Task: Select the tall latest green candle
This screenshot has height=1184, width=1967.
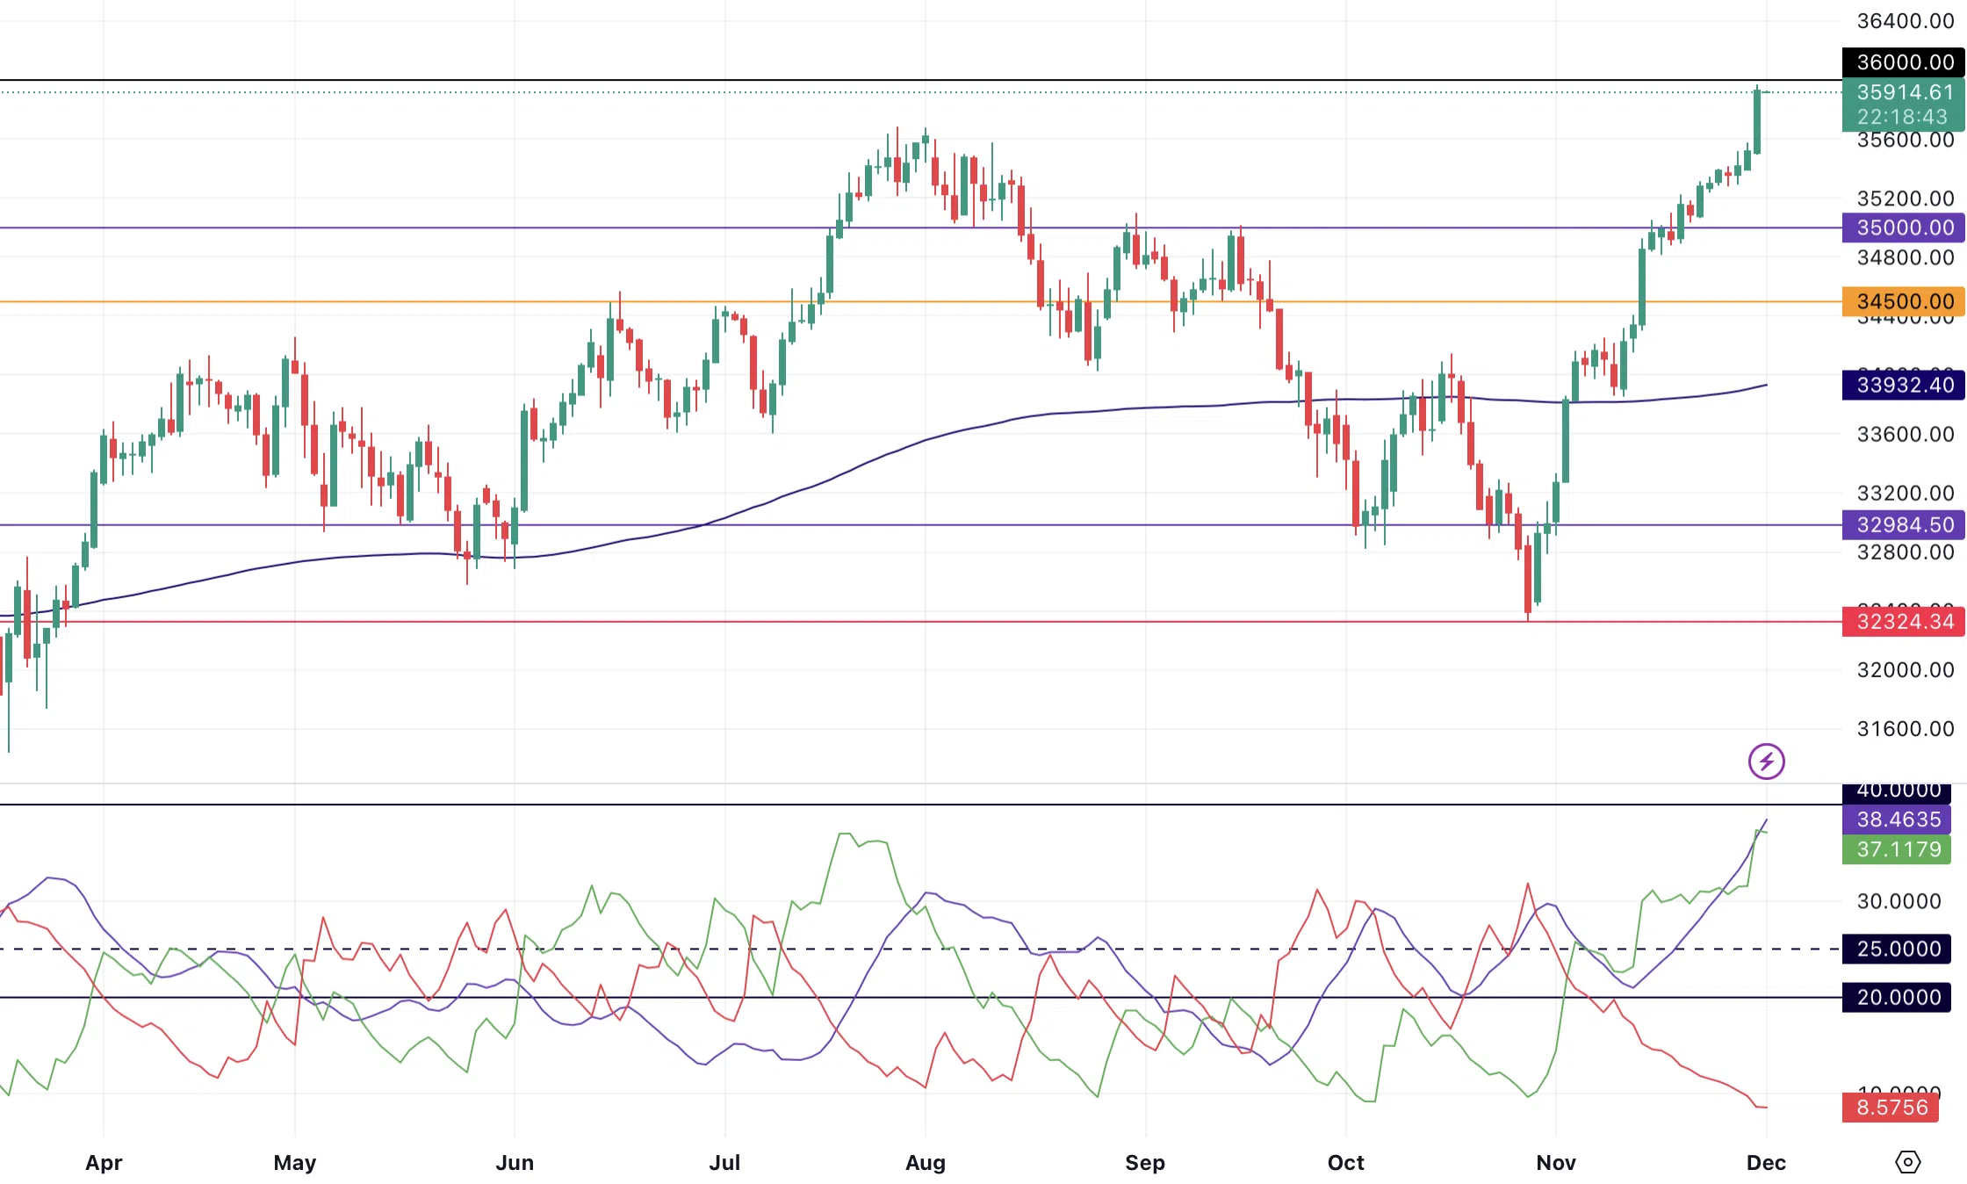Action: pyautogui.click(x=1757, y=121)
